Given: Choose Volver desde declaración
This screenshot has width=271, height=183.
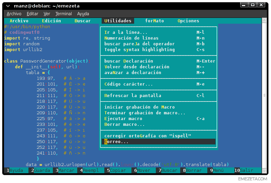Looking at the screenshot, I should tap(159, 67).
